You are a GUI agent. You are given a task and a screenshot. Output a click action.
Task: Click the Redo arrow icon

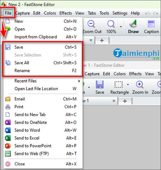(x=156, y=13)
